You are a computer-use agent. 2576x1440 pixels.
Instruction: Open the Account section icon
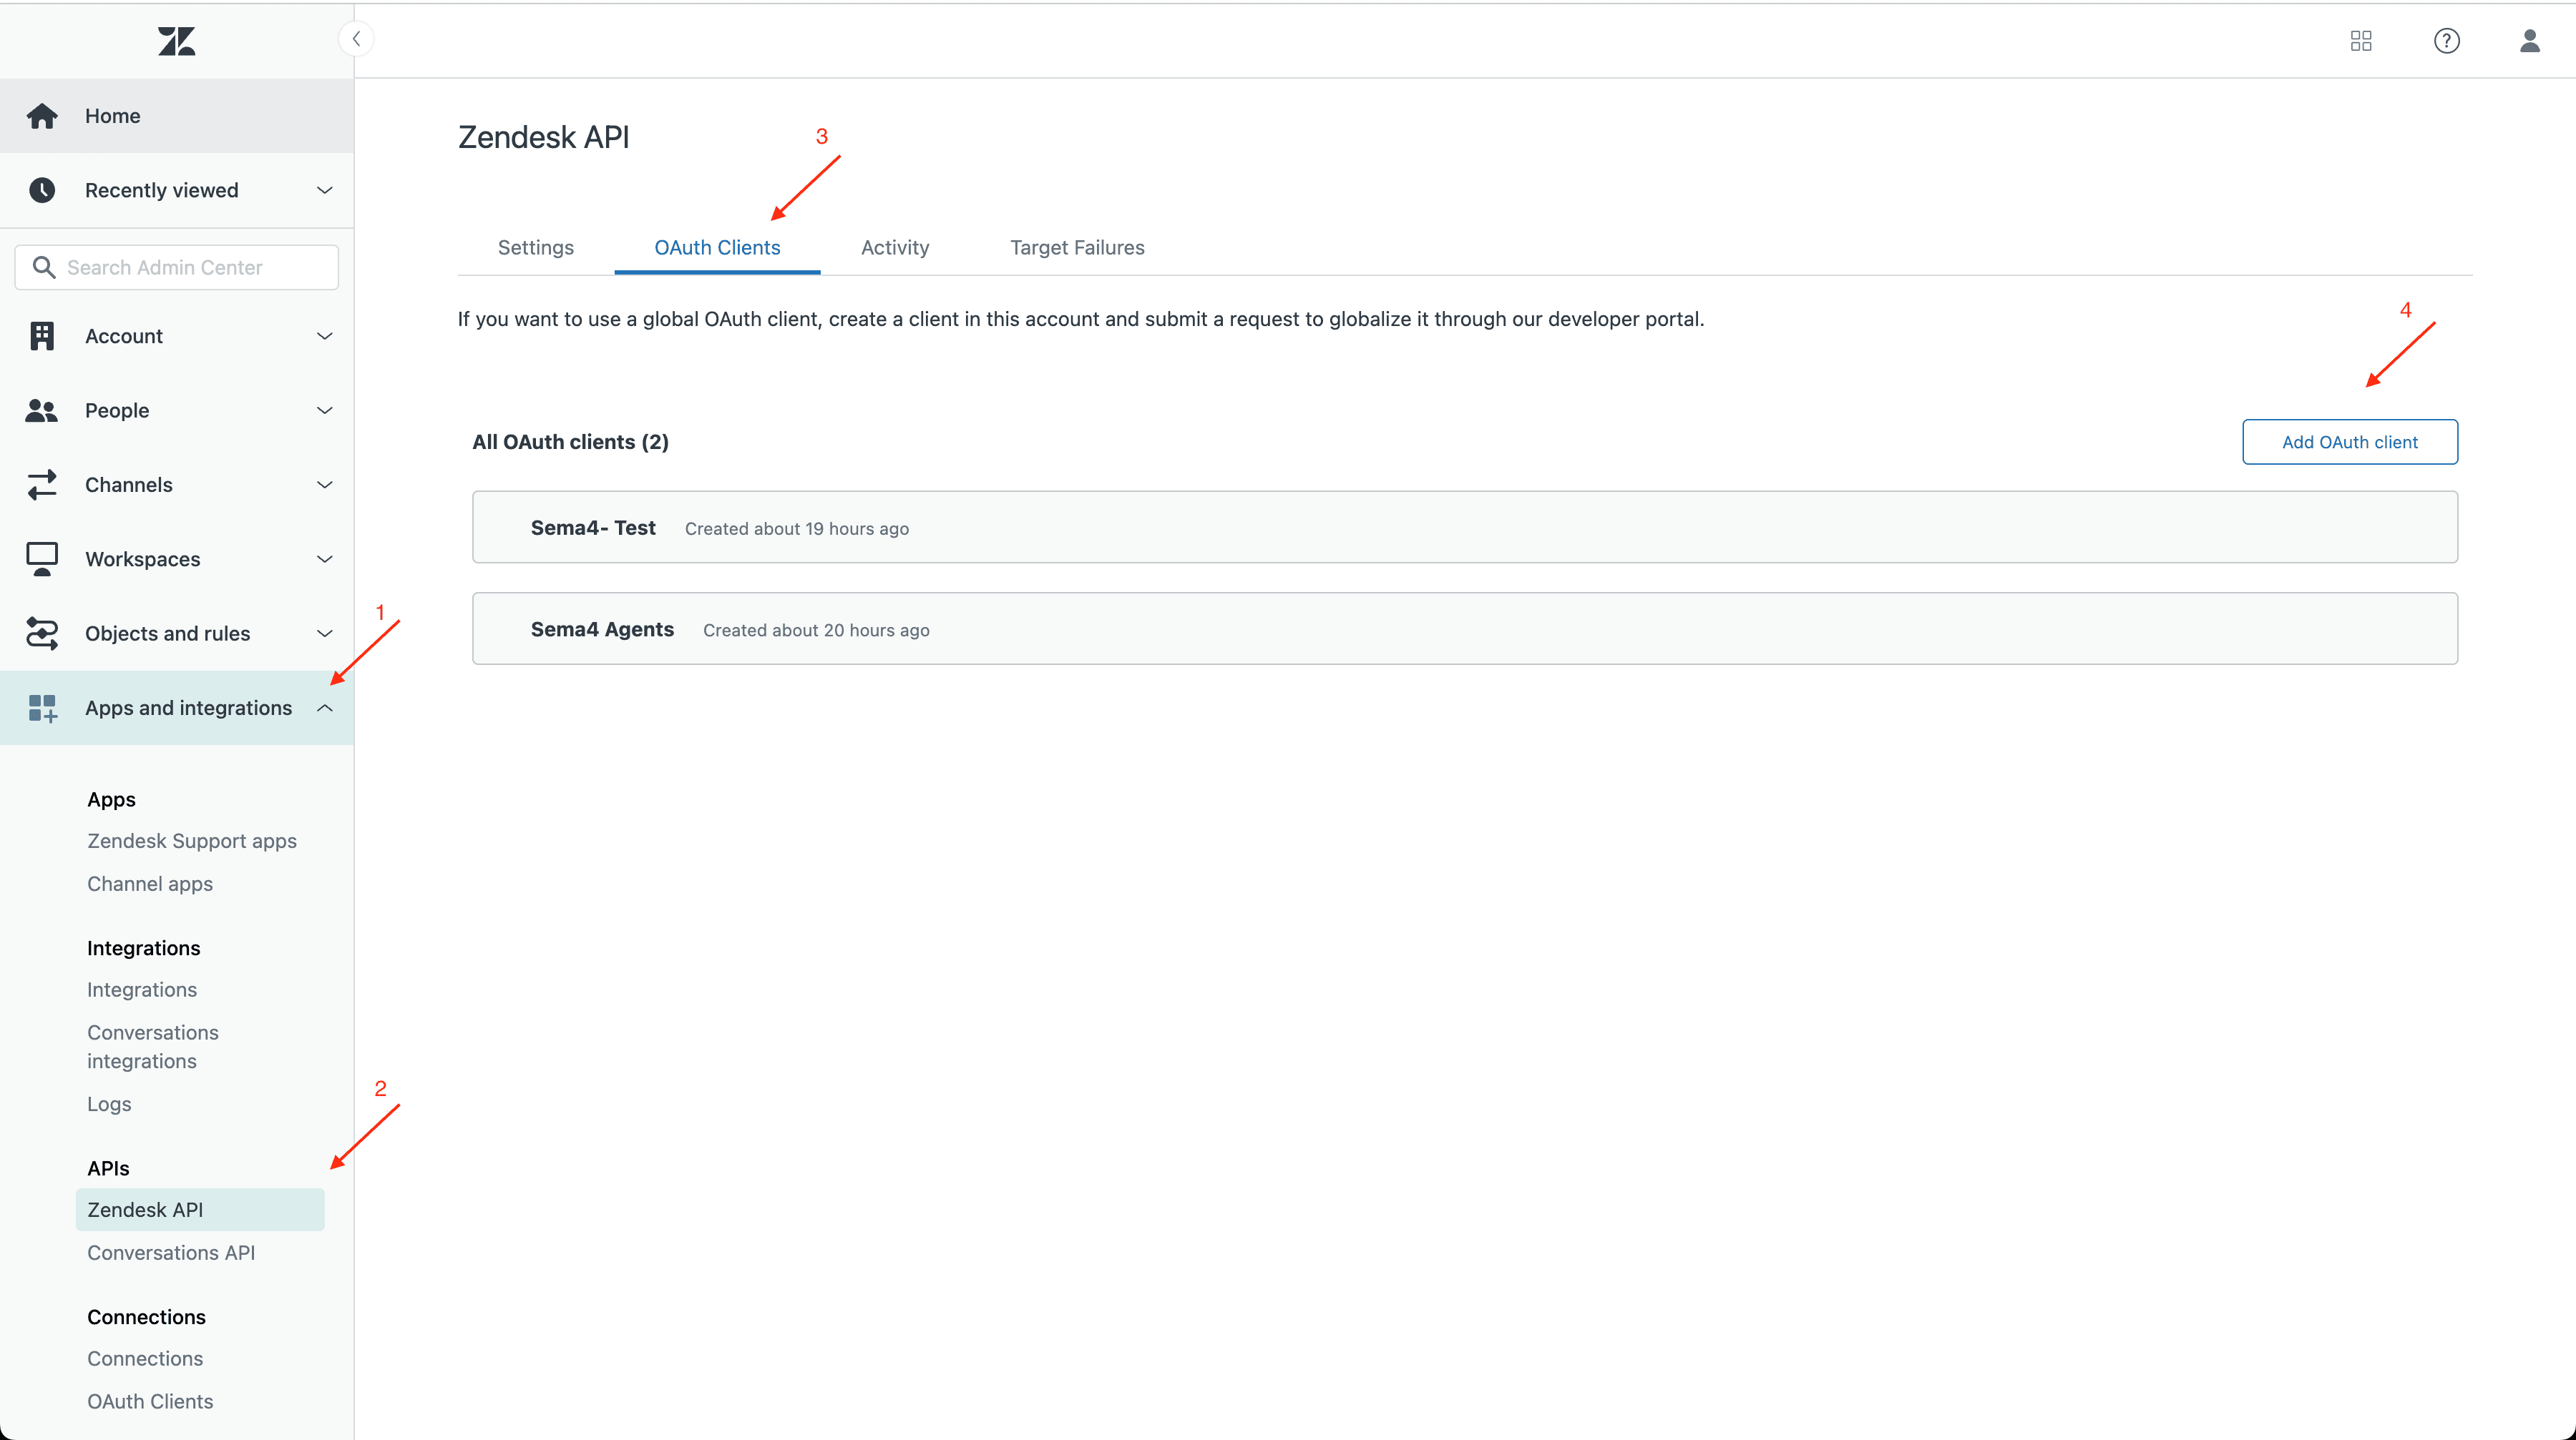pos(42,336)
